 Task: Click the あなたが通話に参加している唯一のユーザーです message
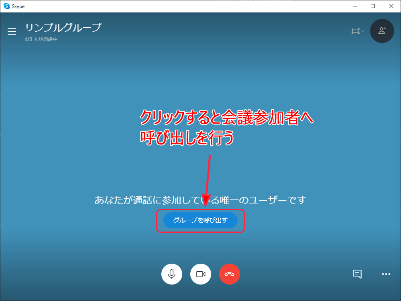(x=200, y=200)
